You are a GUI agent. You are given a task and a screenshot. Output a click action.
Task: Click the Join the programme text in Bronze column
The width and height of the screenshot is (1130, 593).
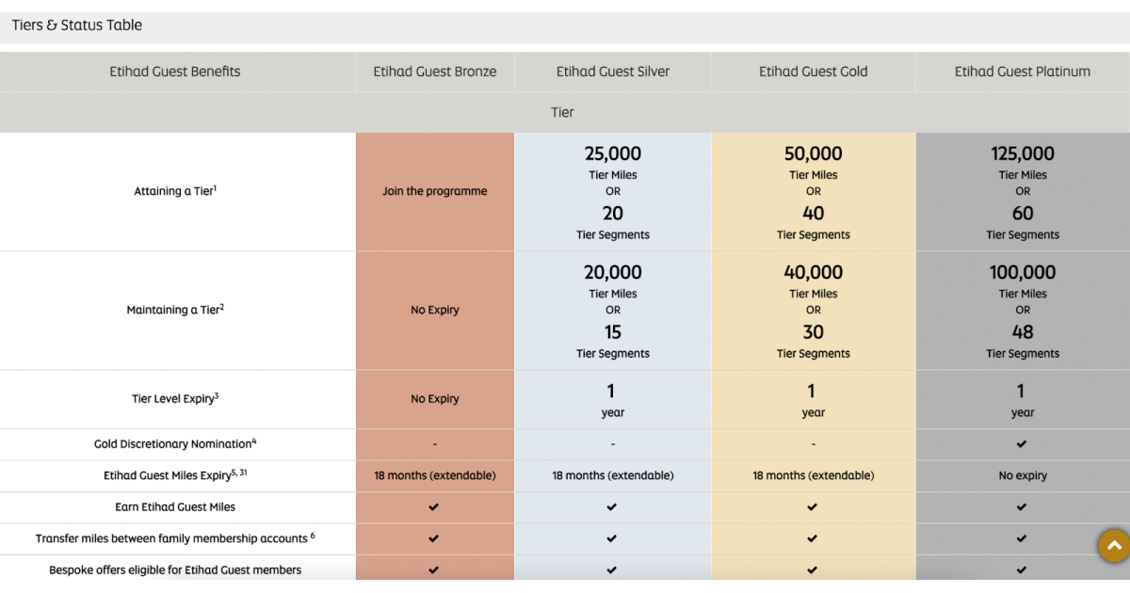click(x=434, y=191)
